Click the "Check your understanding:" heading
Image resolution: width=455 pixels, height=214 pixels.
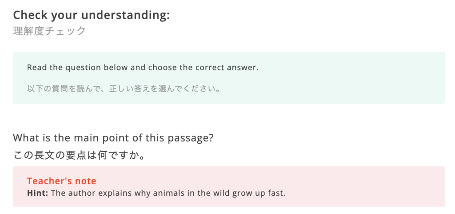(91, 15)
